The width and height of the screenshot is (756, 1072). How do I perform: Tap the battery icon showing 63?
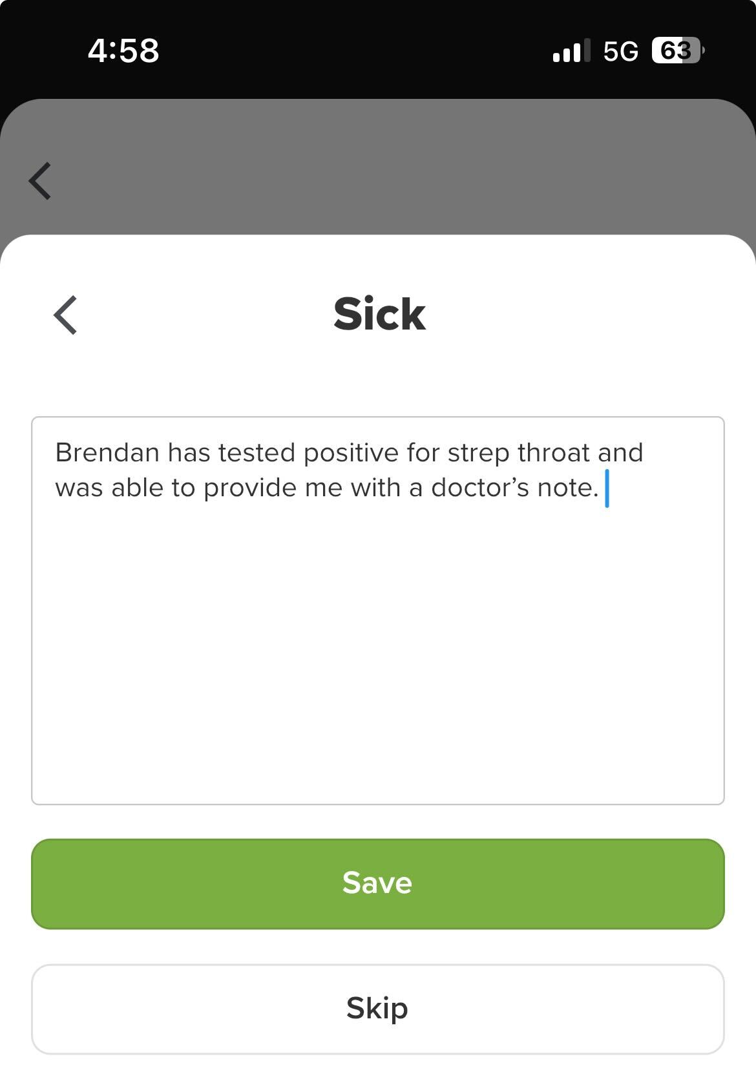[678, 50]
